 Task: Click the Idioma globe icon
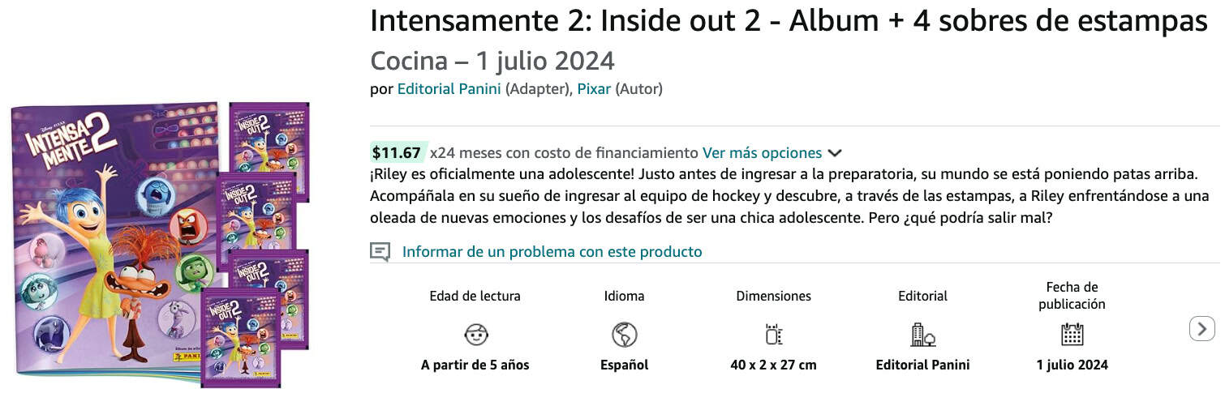click(624, 334)
